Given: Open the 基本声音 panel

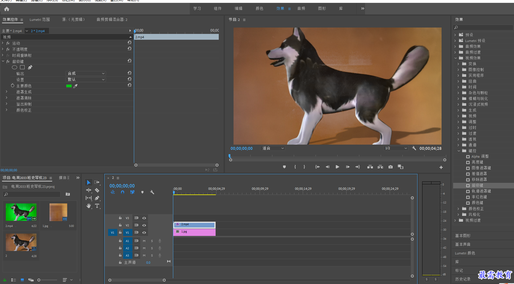Looking at the screenshot, I should click(463, 244).
